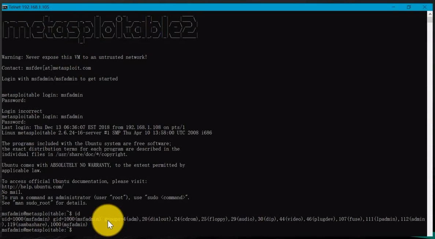Click the 'uid=1000(msfadmin)' output text
The image size is (435, 239).
pyautogui.click(x=26, y=219)
